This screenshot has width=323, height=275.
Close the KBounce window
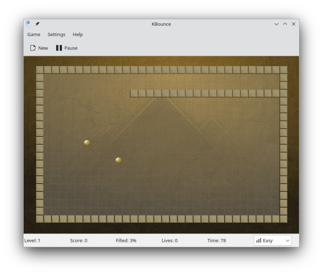coord(293,24)
